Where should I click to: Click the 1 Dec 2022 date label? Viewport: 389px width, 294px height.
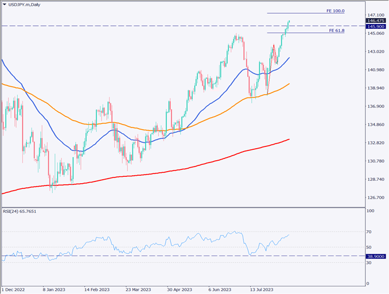(x=14, y=290)
